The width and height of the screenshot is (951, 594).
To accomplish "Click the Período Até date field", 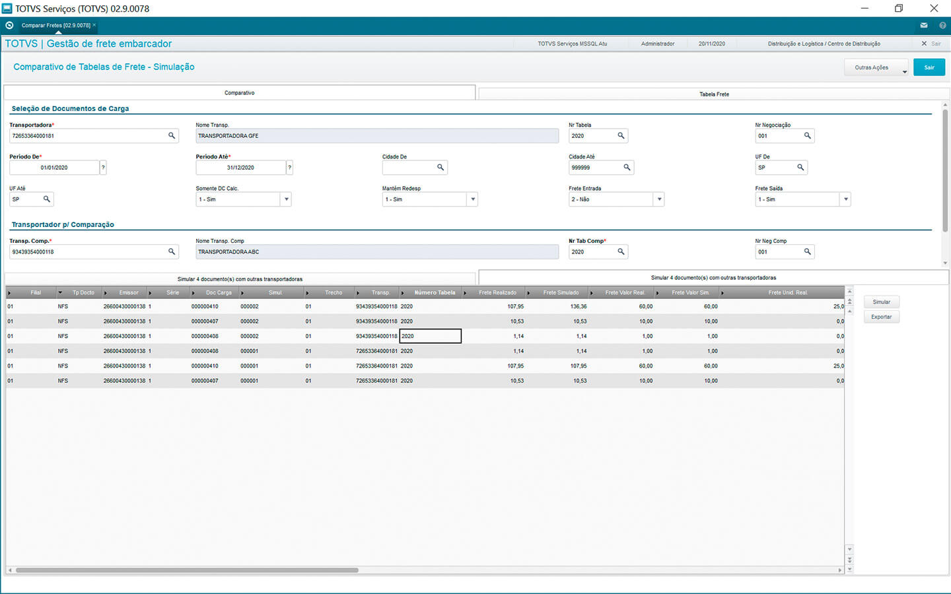I will point(240,168).
